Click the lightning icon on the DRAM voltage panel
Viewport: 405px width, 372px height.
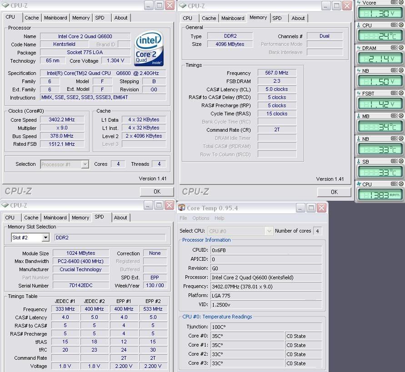359,48
